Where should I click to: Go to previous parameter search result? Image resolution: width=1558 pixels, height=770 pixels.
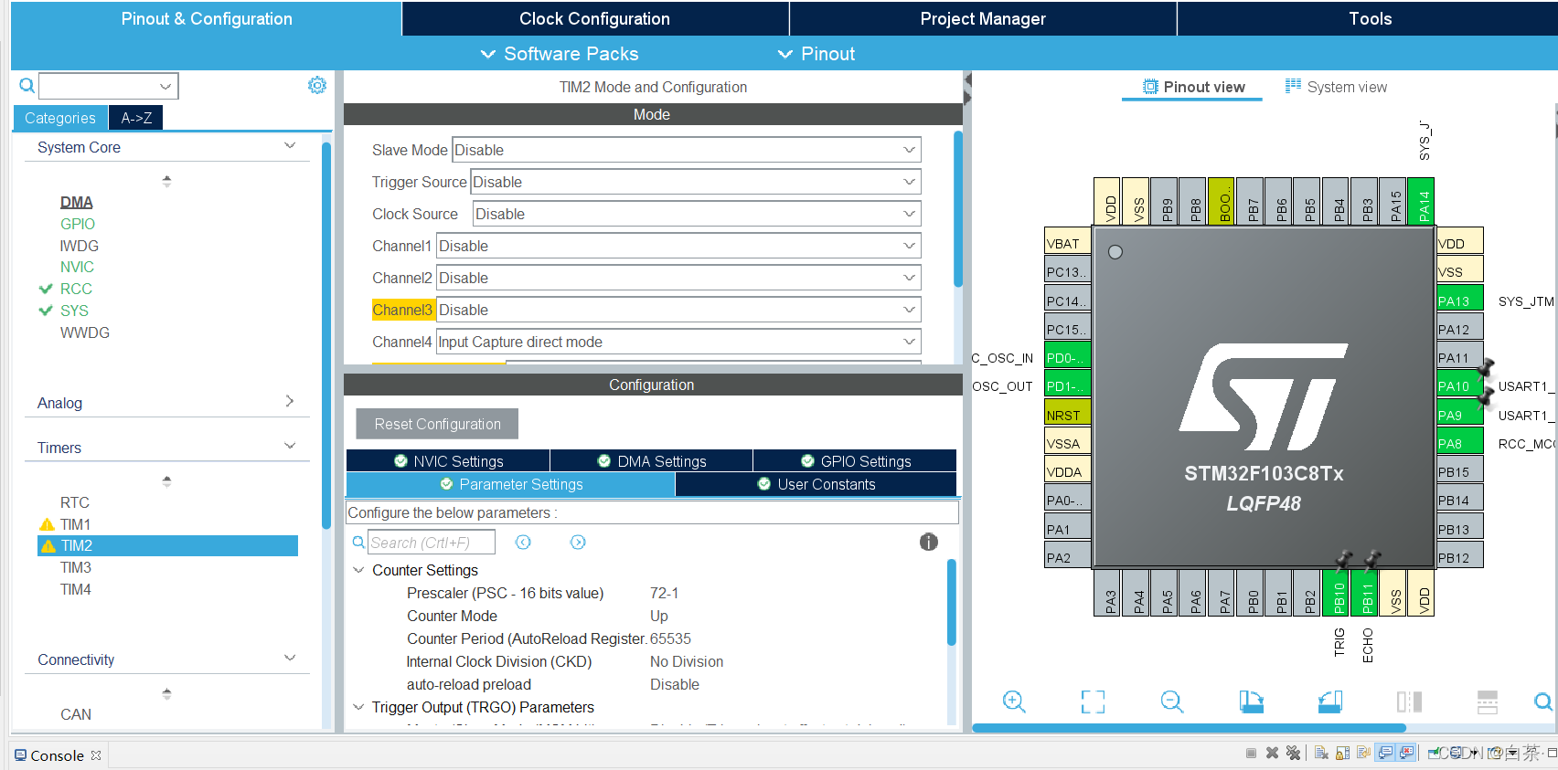(x=523, y=543)
